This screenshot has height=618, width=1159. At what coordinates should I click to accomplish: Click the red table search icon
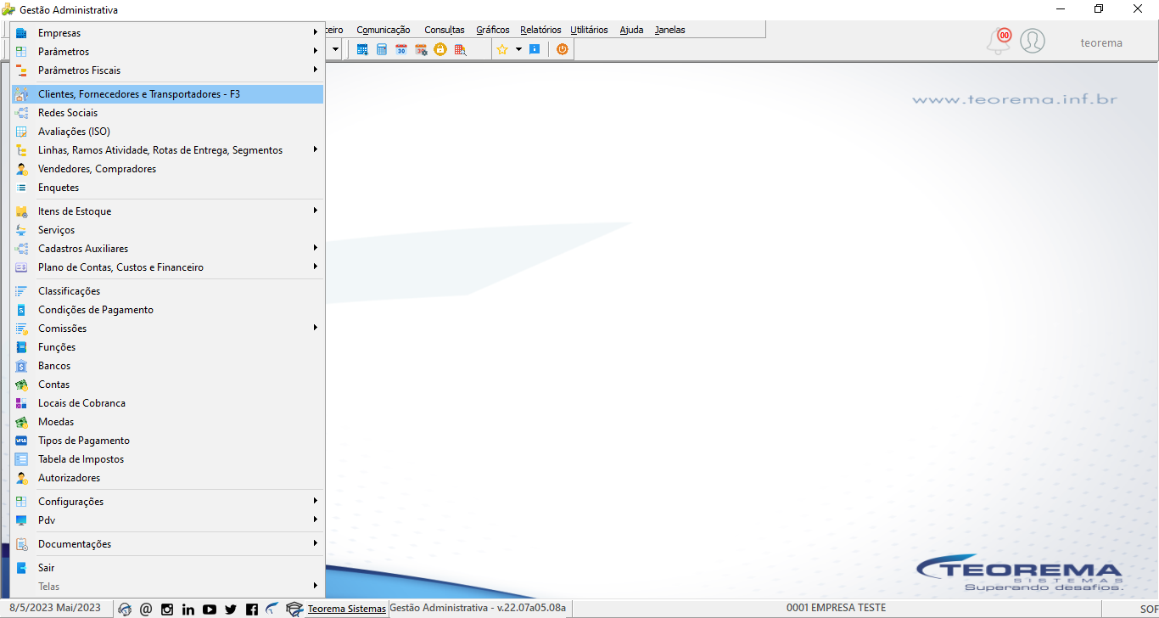pos(460,50)
